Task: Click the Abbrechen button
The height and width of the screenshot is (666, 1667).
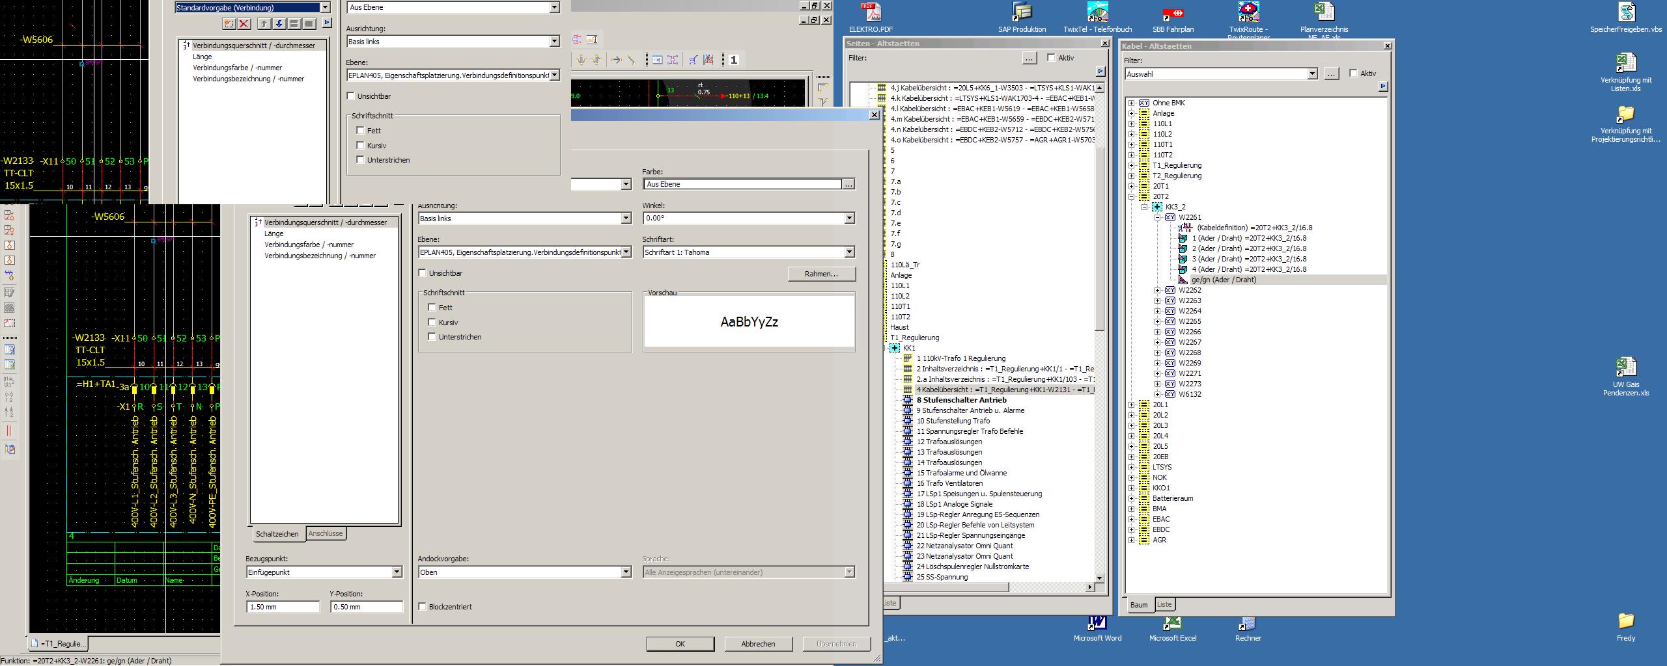Action: pos(758,644)
